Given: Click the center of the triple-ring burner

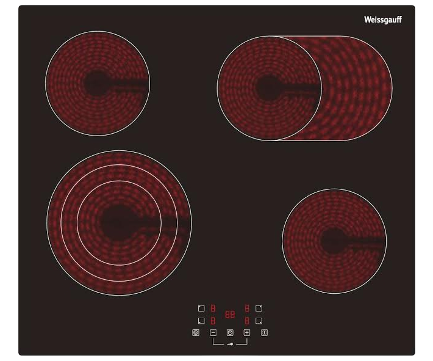Looking at the screenshot, I should pos(119,222).
